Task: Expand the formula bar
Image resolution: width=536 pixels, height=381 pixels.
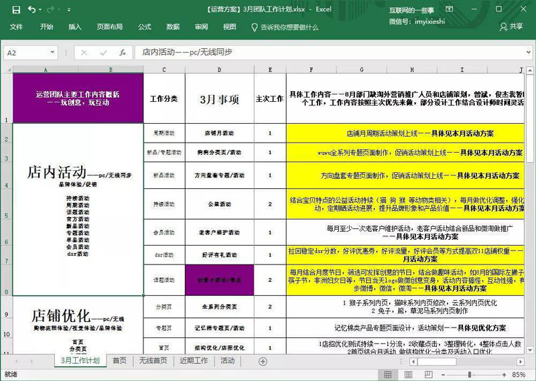Action: [527, 52]
